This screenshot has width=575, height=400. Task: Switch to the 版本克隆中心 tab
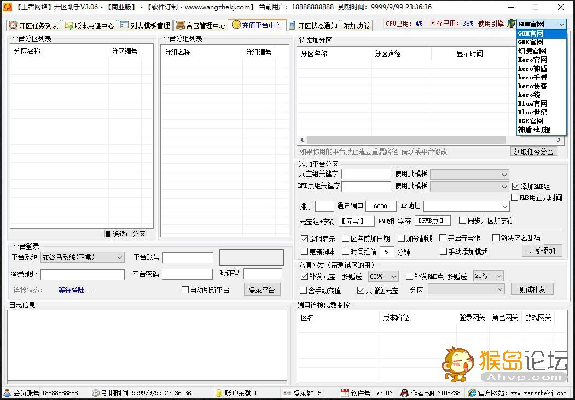pos(90,25)
